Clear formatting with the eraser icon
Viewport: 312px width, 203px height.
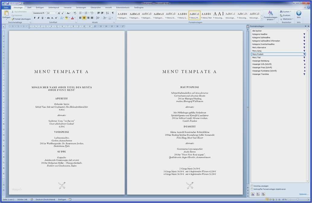coord(75,13)
